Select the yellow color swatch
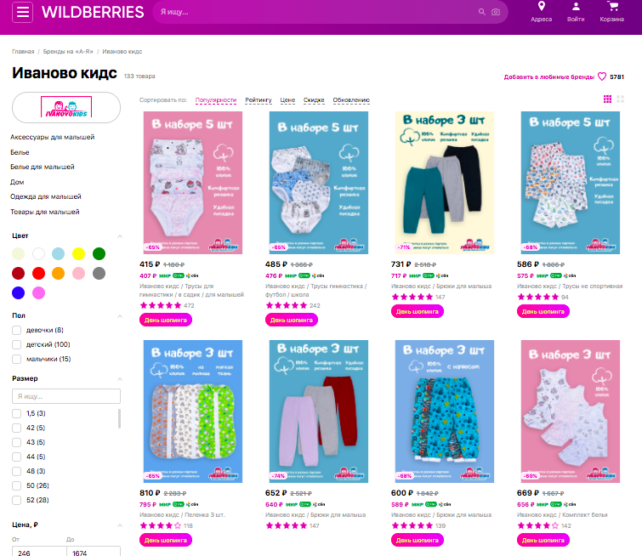This screenshot has height=556, width=642. coord(78,254)
